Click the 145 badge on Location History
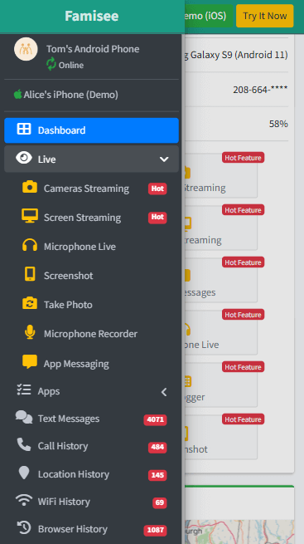 point(157,475)
